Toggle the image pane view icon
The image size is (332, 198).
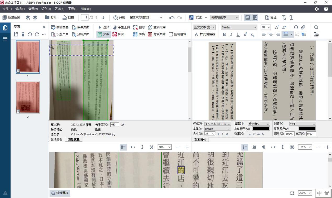pos(247,18)
